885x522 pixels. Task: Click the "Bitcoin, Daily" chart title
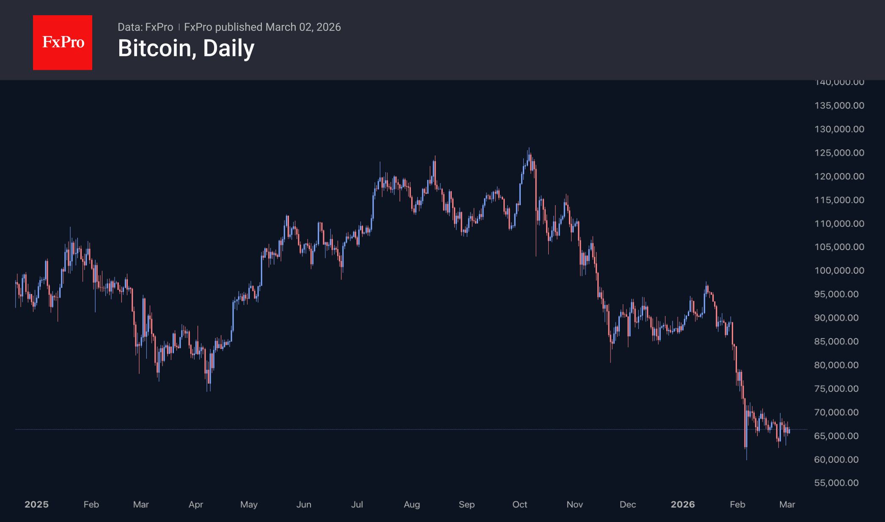[x=186, y=48]
